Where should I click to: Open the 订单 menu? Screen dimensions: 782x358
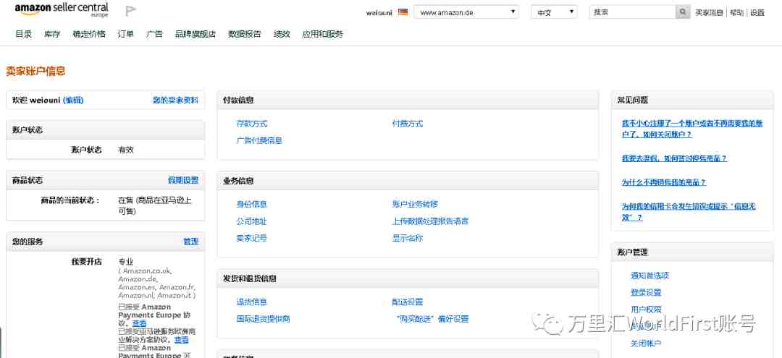pyautogui.click(x=126, y=34)
